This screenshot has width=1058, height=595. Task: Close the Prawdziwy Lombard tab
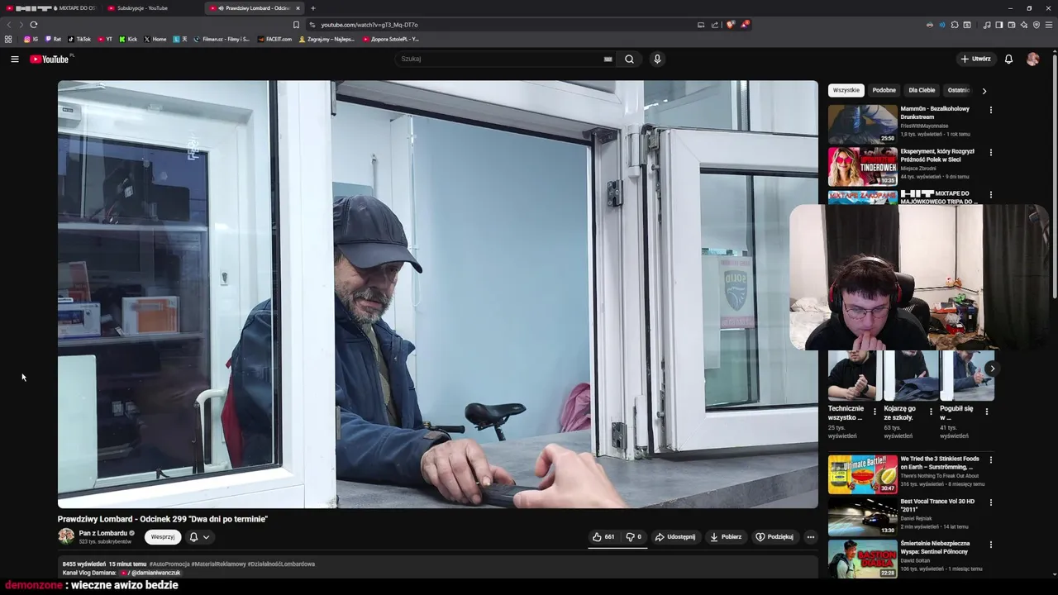pos(298,8)
